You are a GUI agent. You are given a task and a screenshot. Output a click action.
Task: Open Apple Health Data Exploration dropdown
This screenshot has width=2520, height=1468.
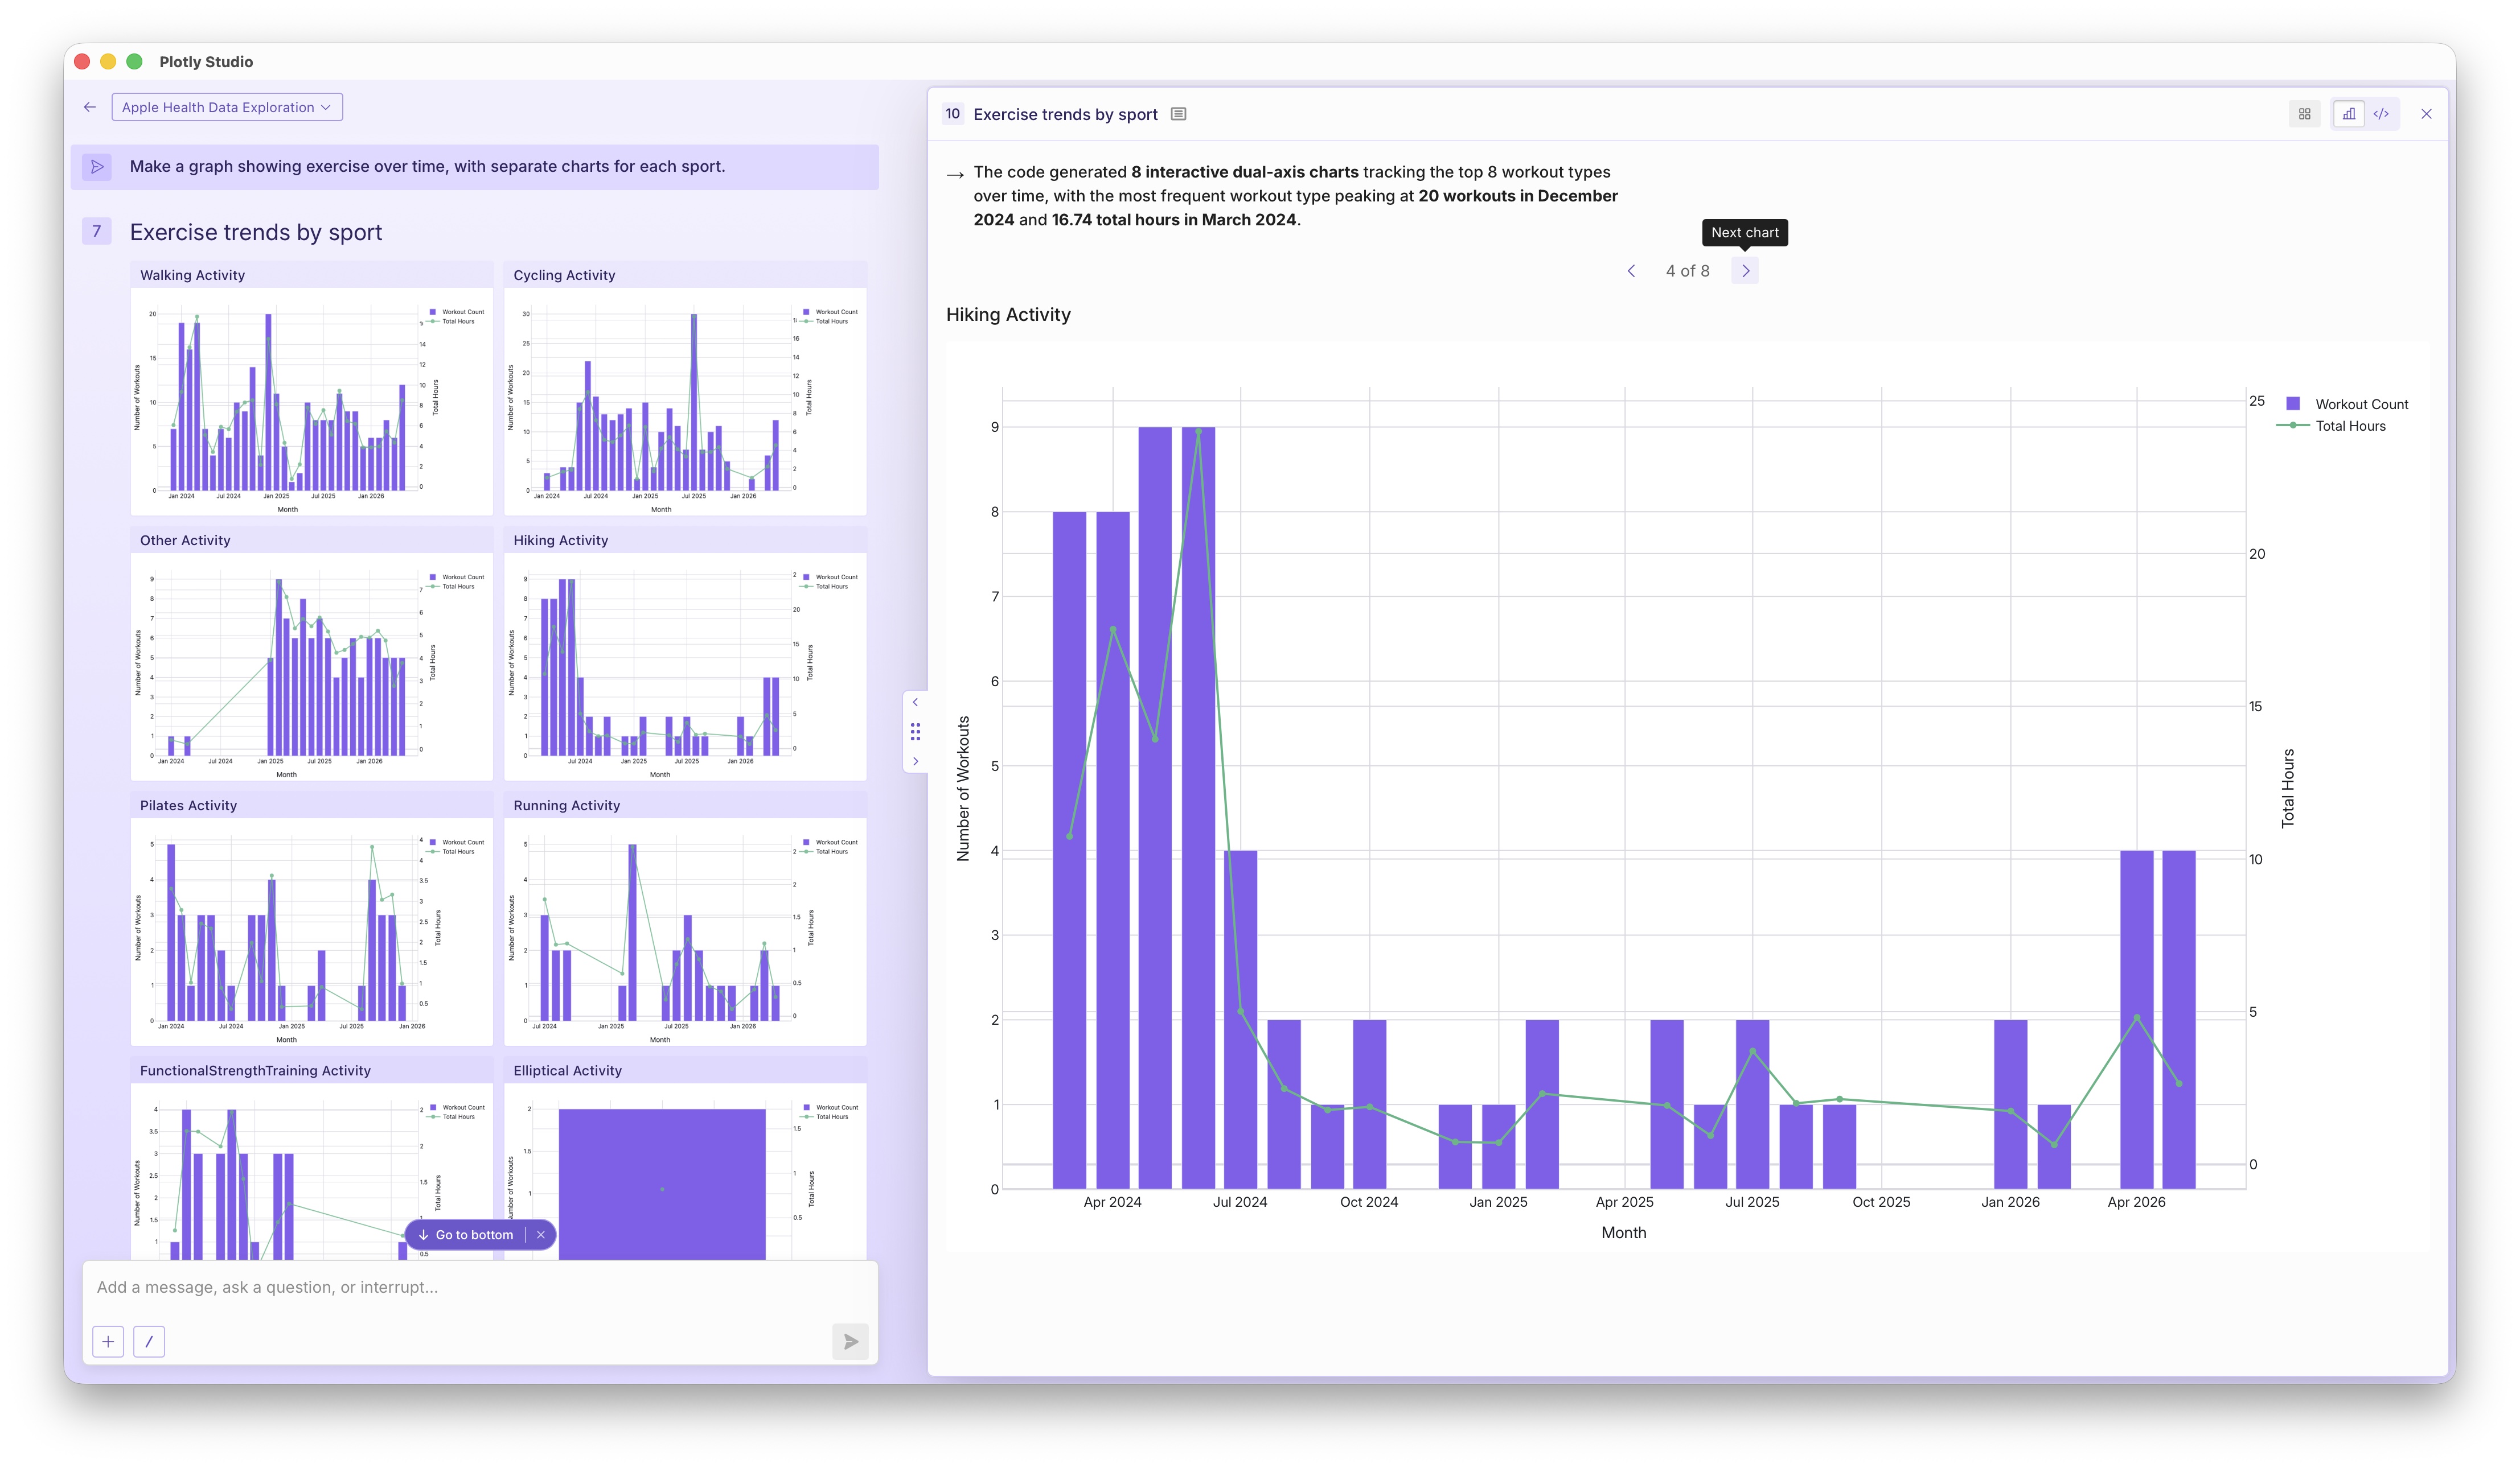(x=227, y=107)
